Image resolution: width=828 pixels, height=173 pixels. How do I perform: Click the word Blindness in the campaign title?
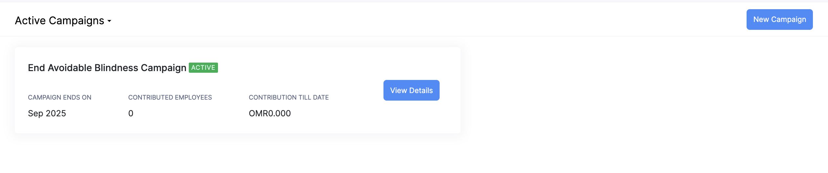coord(116,68)
